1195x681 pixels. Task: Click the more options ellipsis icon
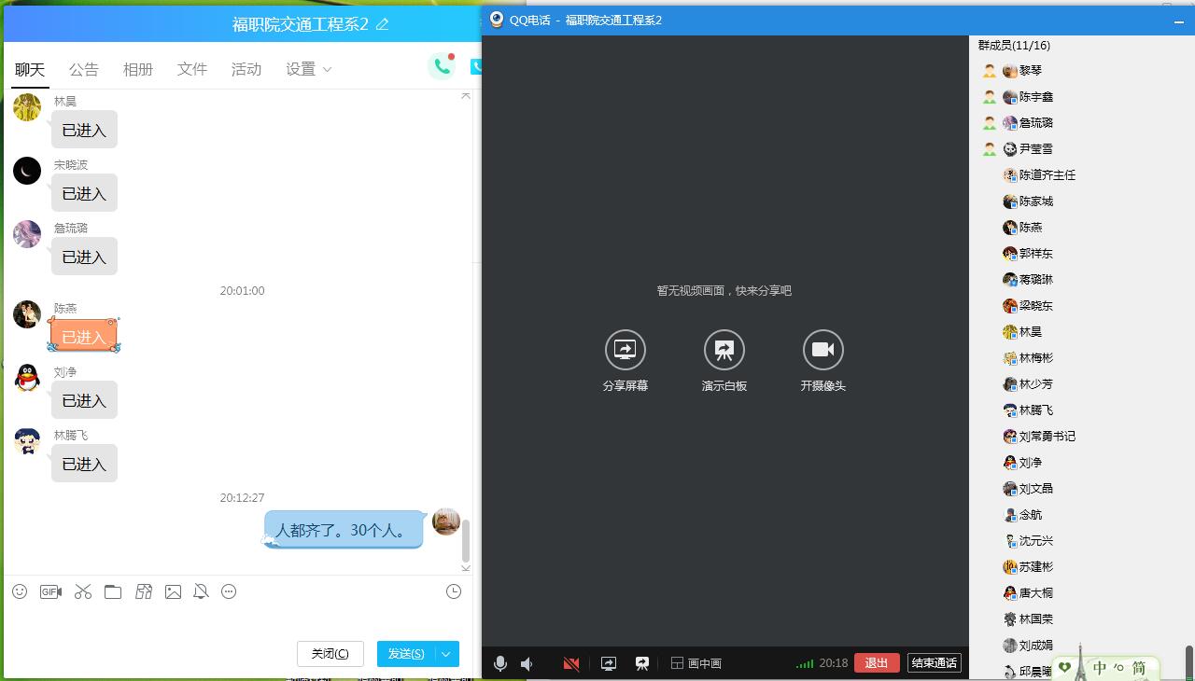[229, 591]
